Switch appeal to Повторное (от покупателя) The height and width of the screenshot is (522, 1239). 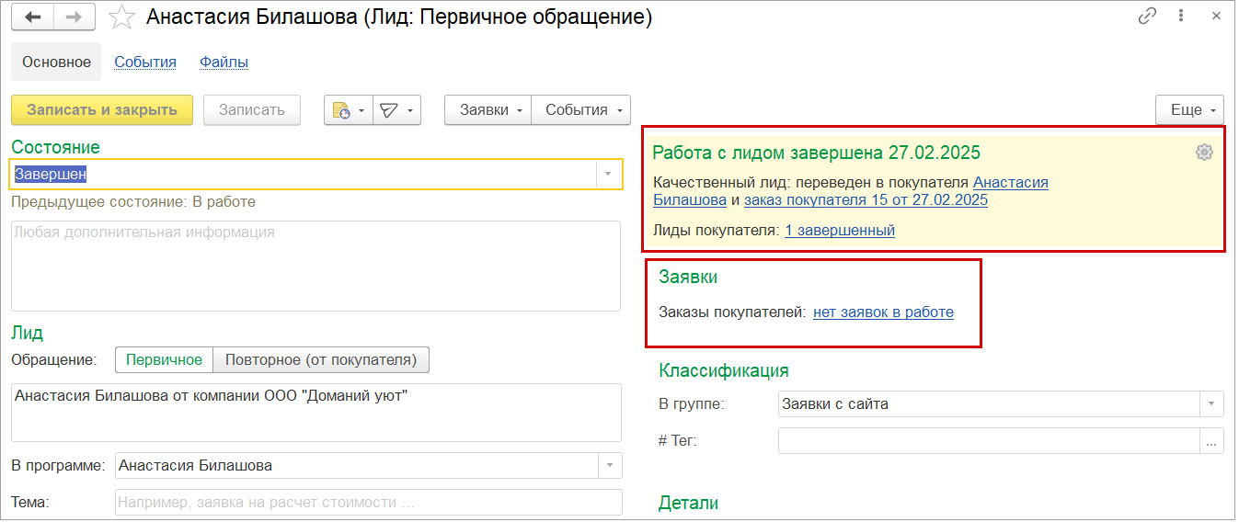pyautogui.click(x=321, y=360)
